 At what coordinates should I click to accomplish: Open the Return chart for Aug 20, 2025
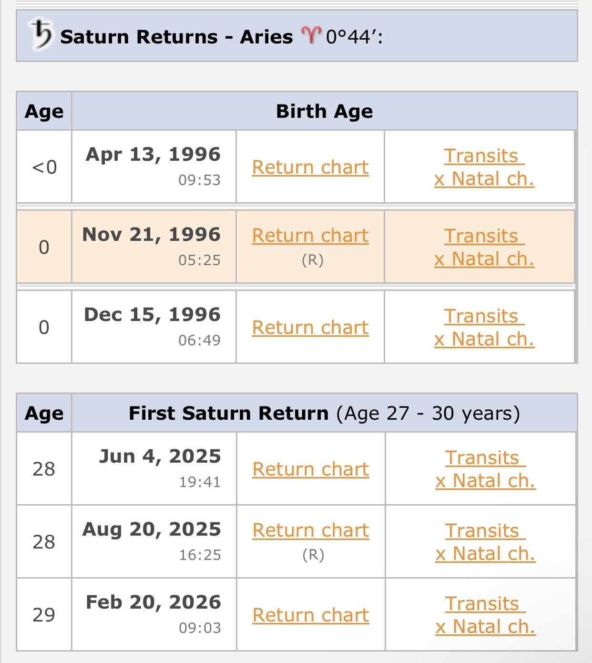point(311,530)
